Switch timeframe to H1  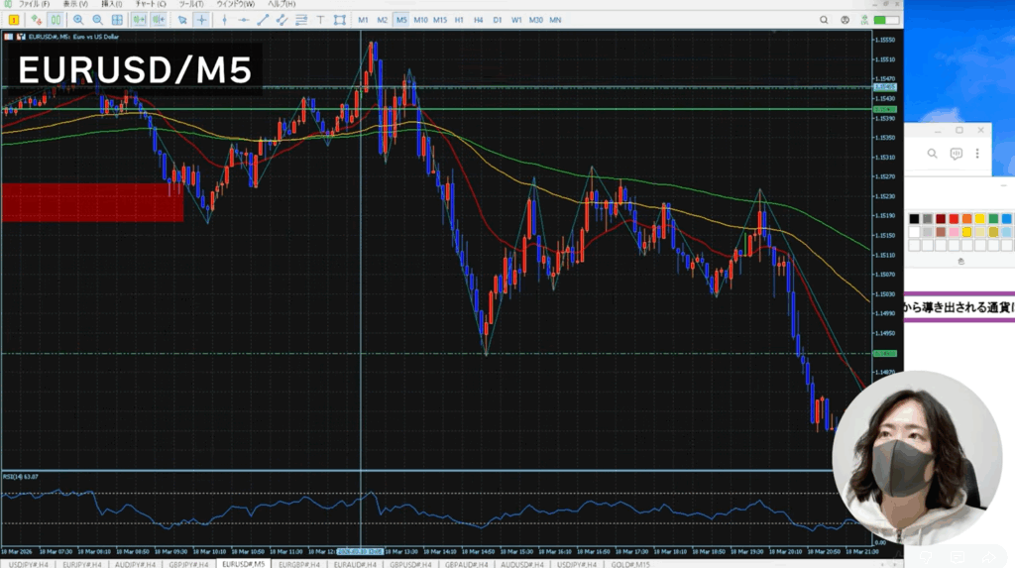460,20
